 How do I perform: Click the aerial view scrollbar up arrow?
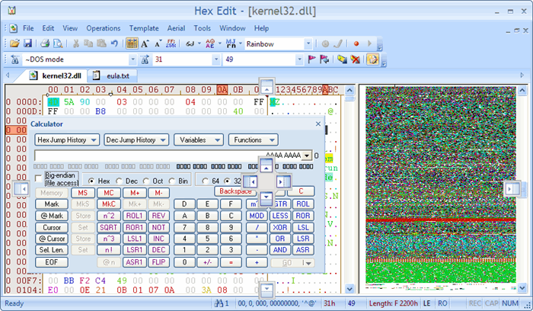click(522, 91)
